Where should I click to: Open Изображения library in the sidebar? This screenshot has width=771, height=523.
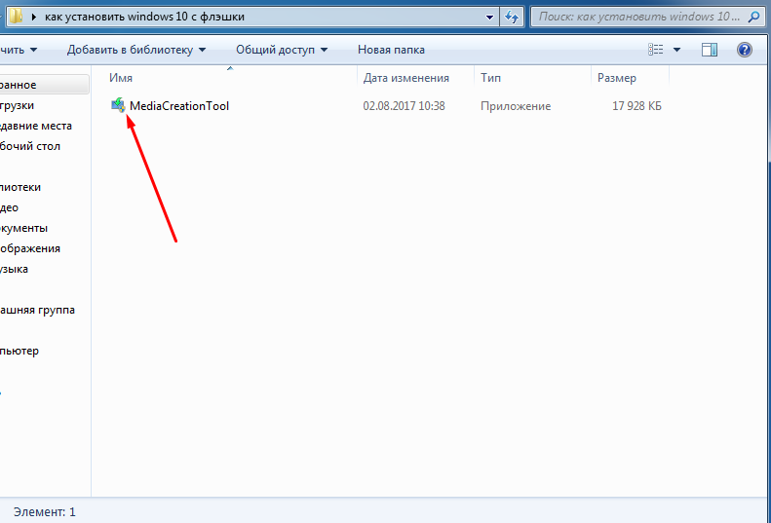point(30,248)
